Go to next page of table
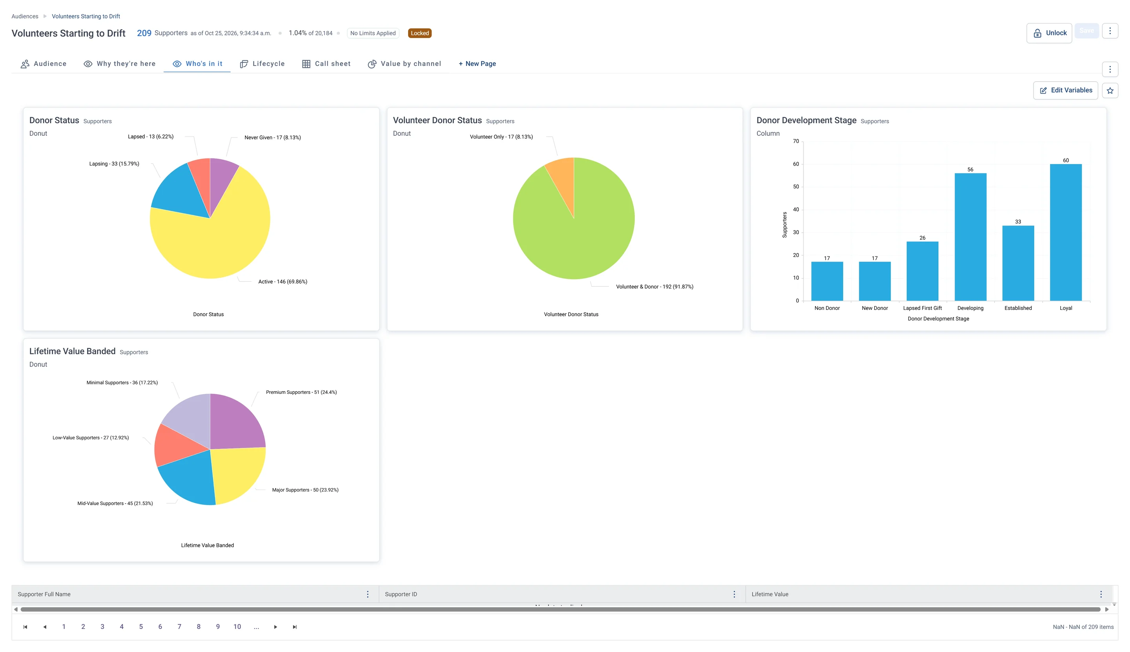1130x652 pixels. point(275,627)
